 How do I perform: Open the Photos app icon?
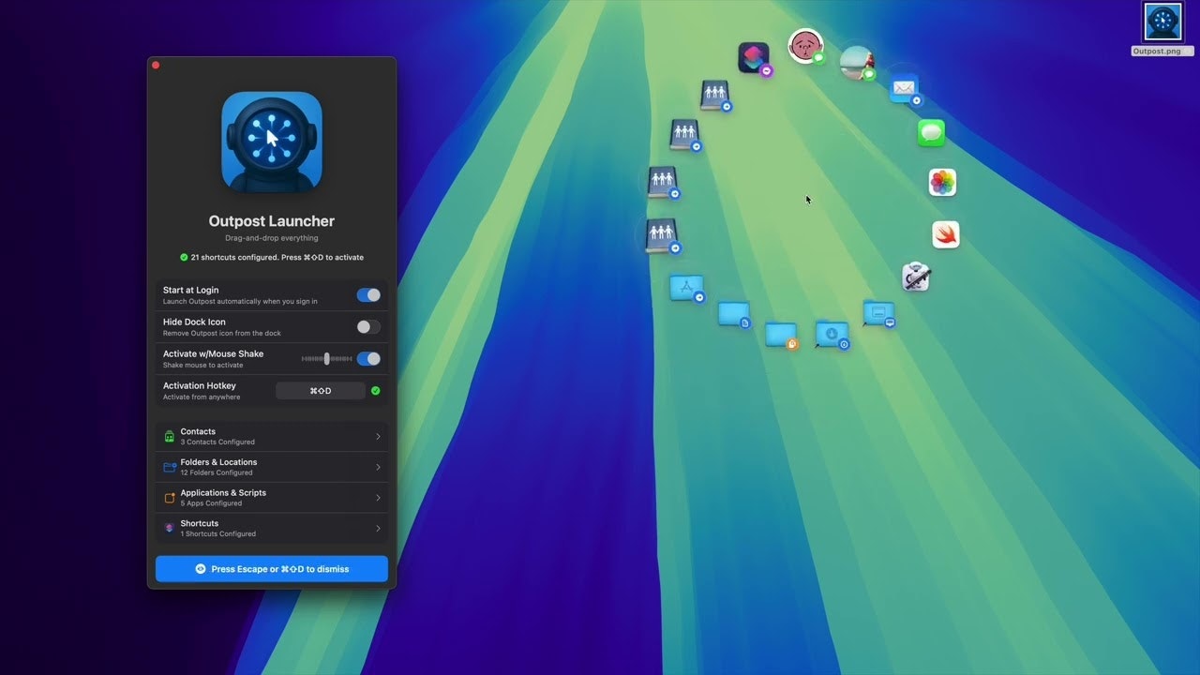[x=942, y=182]
